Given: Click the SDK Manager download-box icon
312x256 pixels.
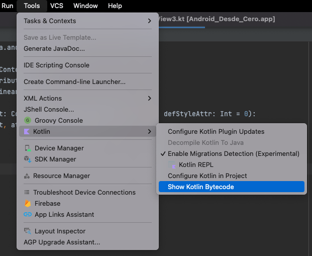Looking at the screenshot, I should [28, 159].
